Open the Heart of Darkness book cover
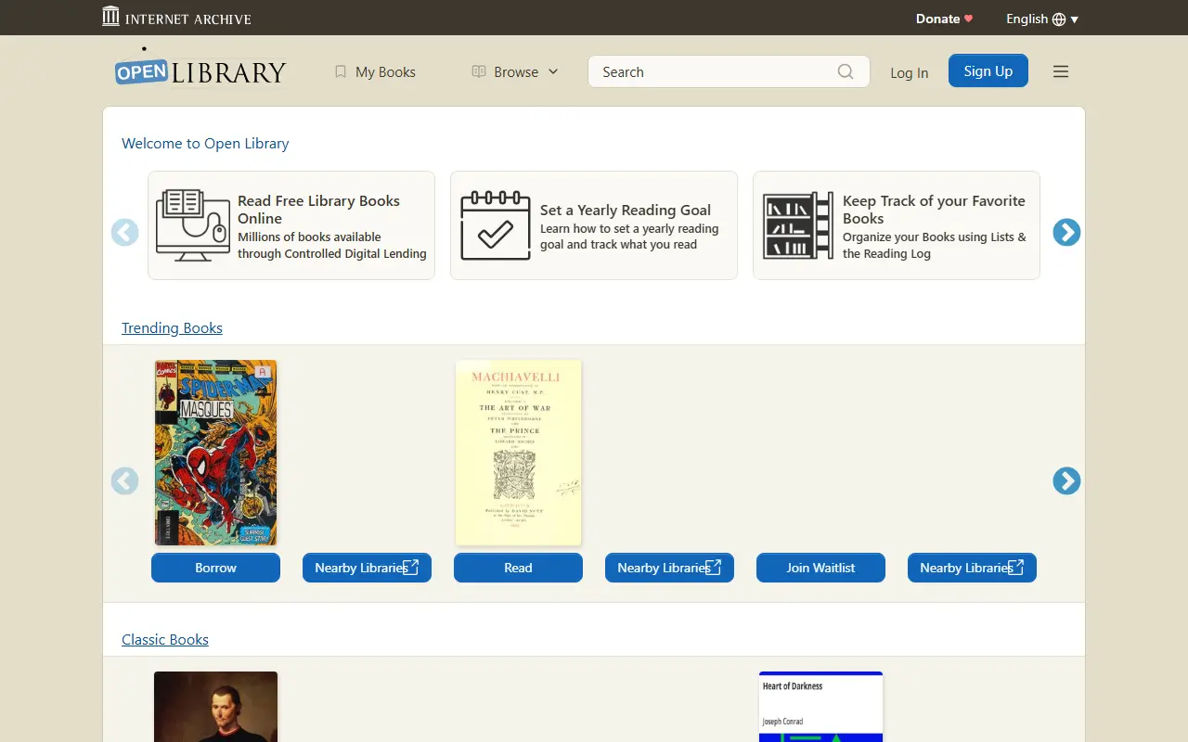1188x742 pixels. [x=820, y=707]
